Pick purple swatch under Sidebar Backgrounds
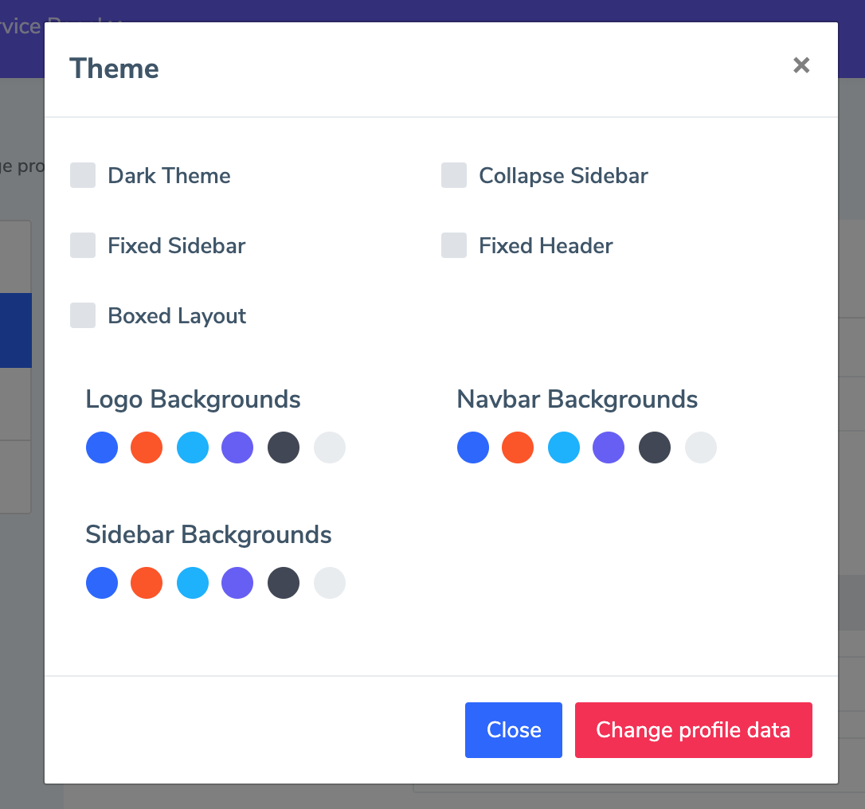865x809 pixels. pyautogui.click(x=237, y=583)
